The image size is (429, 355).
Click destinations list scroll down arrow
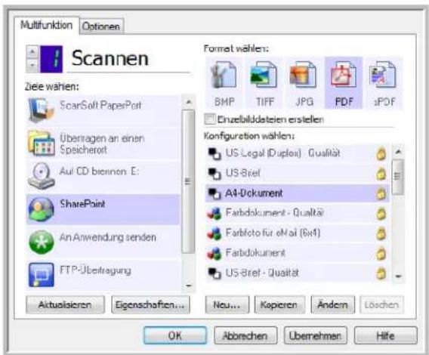[188, 286]
